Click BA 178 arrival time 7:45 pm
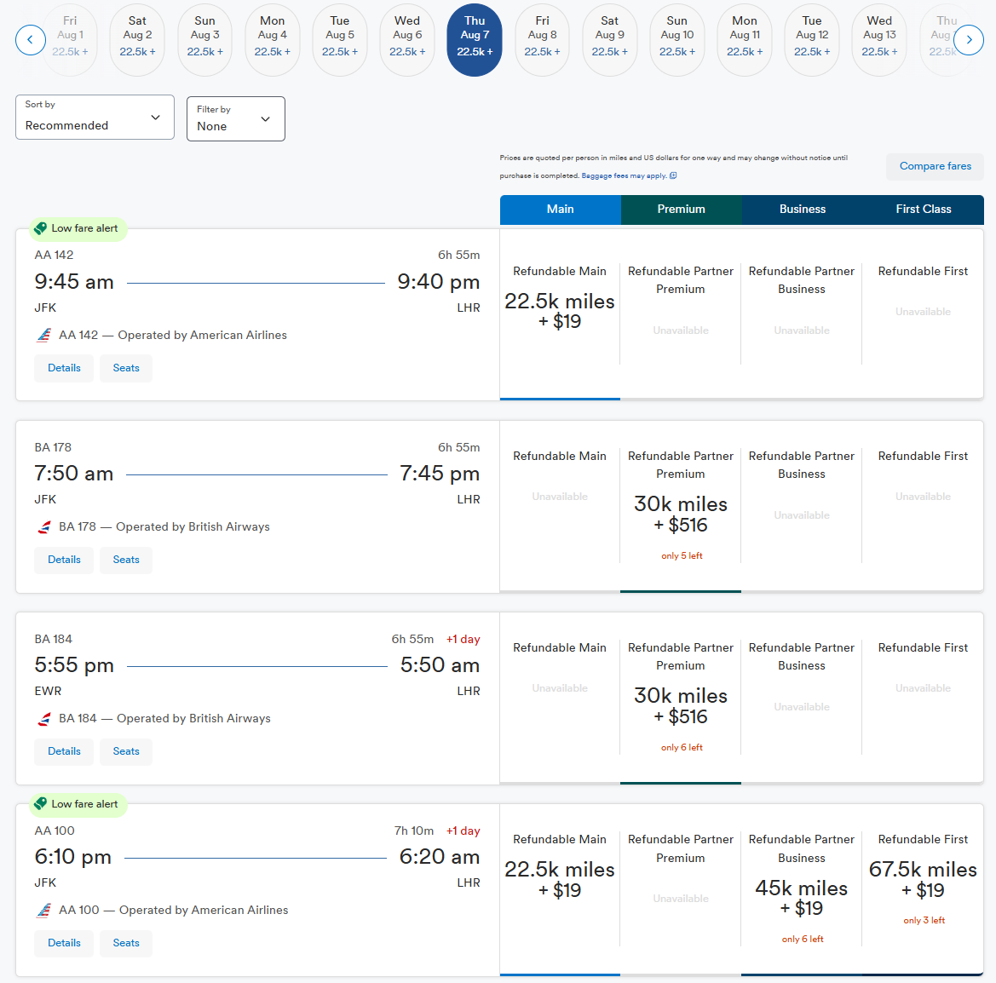The height and width of the screenshot is (983, 996). 440,474
